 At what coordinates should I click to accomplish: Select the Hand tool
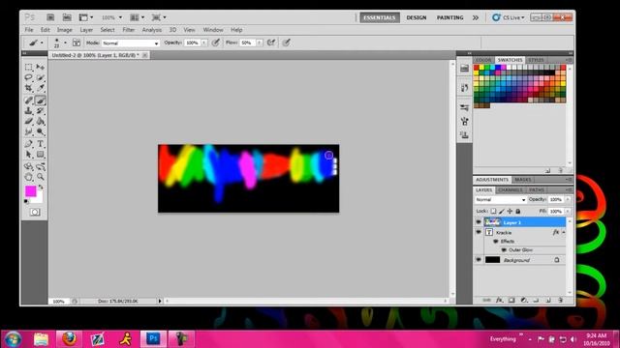coord(28,177)
